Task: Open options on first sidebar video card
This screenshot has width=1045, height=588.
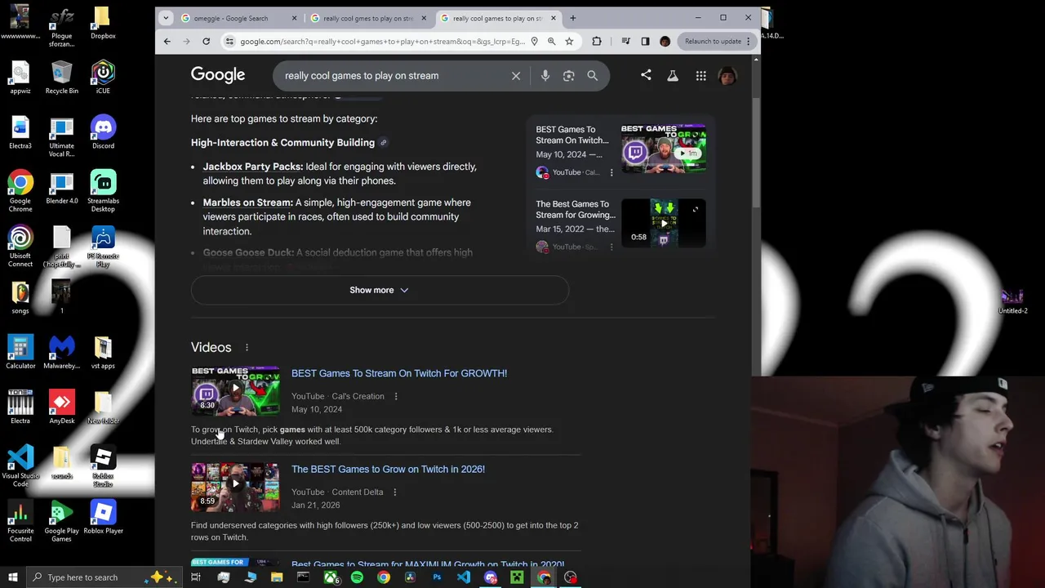Action: pyautogui.click(x=611, y=172)
